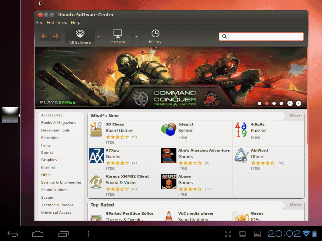Select the fourth banner slide dot
Image resolution: width=322 pixels, height=241 pixels.
point(281,104)
